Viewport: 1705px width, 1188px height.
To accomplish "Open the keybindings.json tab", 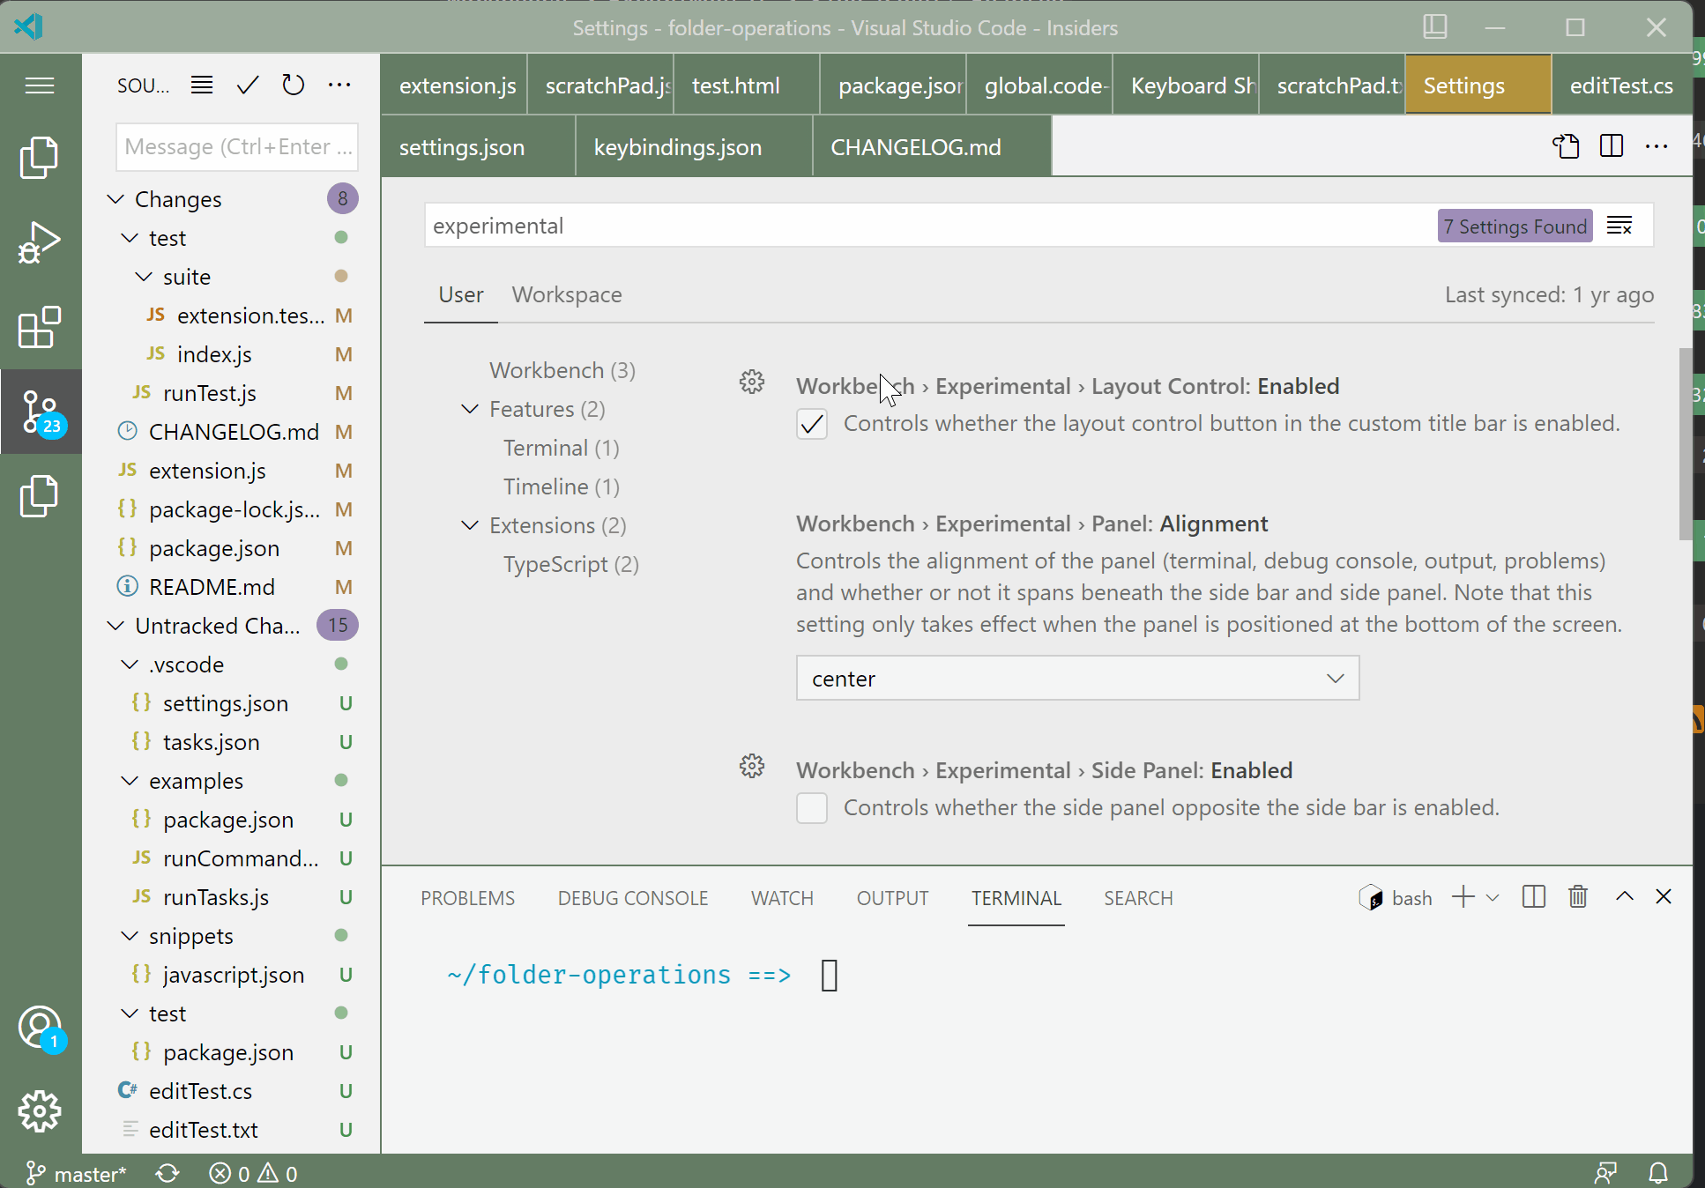I will [x=694, y=146].
